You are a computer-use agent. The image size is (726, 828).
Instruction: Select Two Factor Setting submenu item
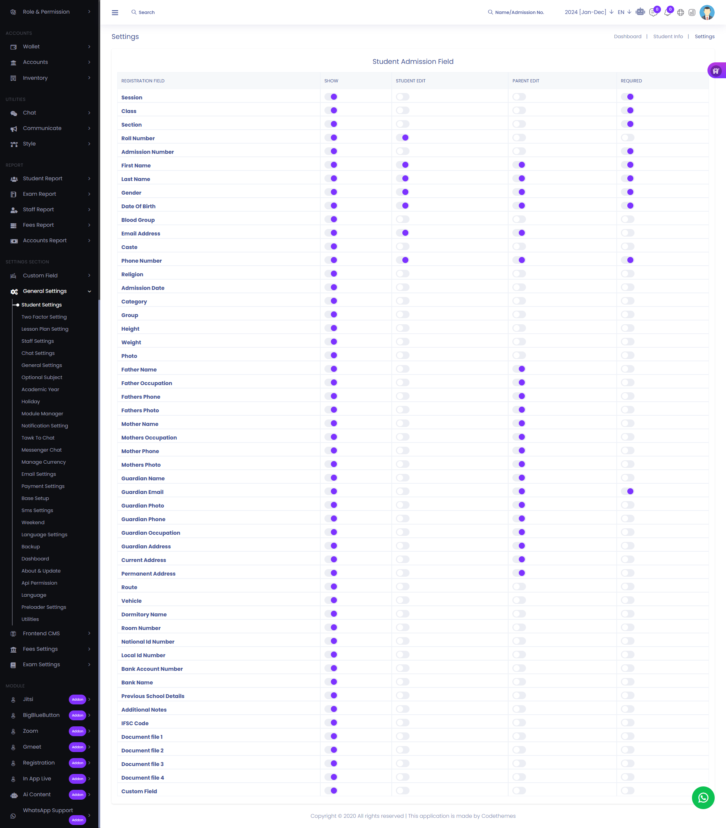pyautogui.click(x=44, y=317)
